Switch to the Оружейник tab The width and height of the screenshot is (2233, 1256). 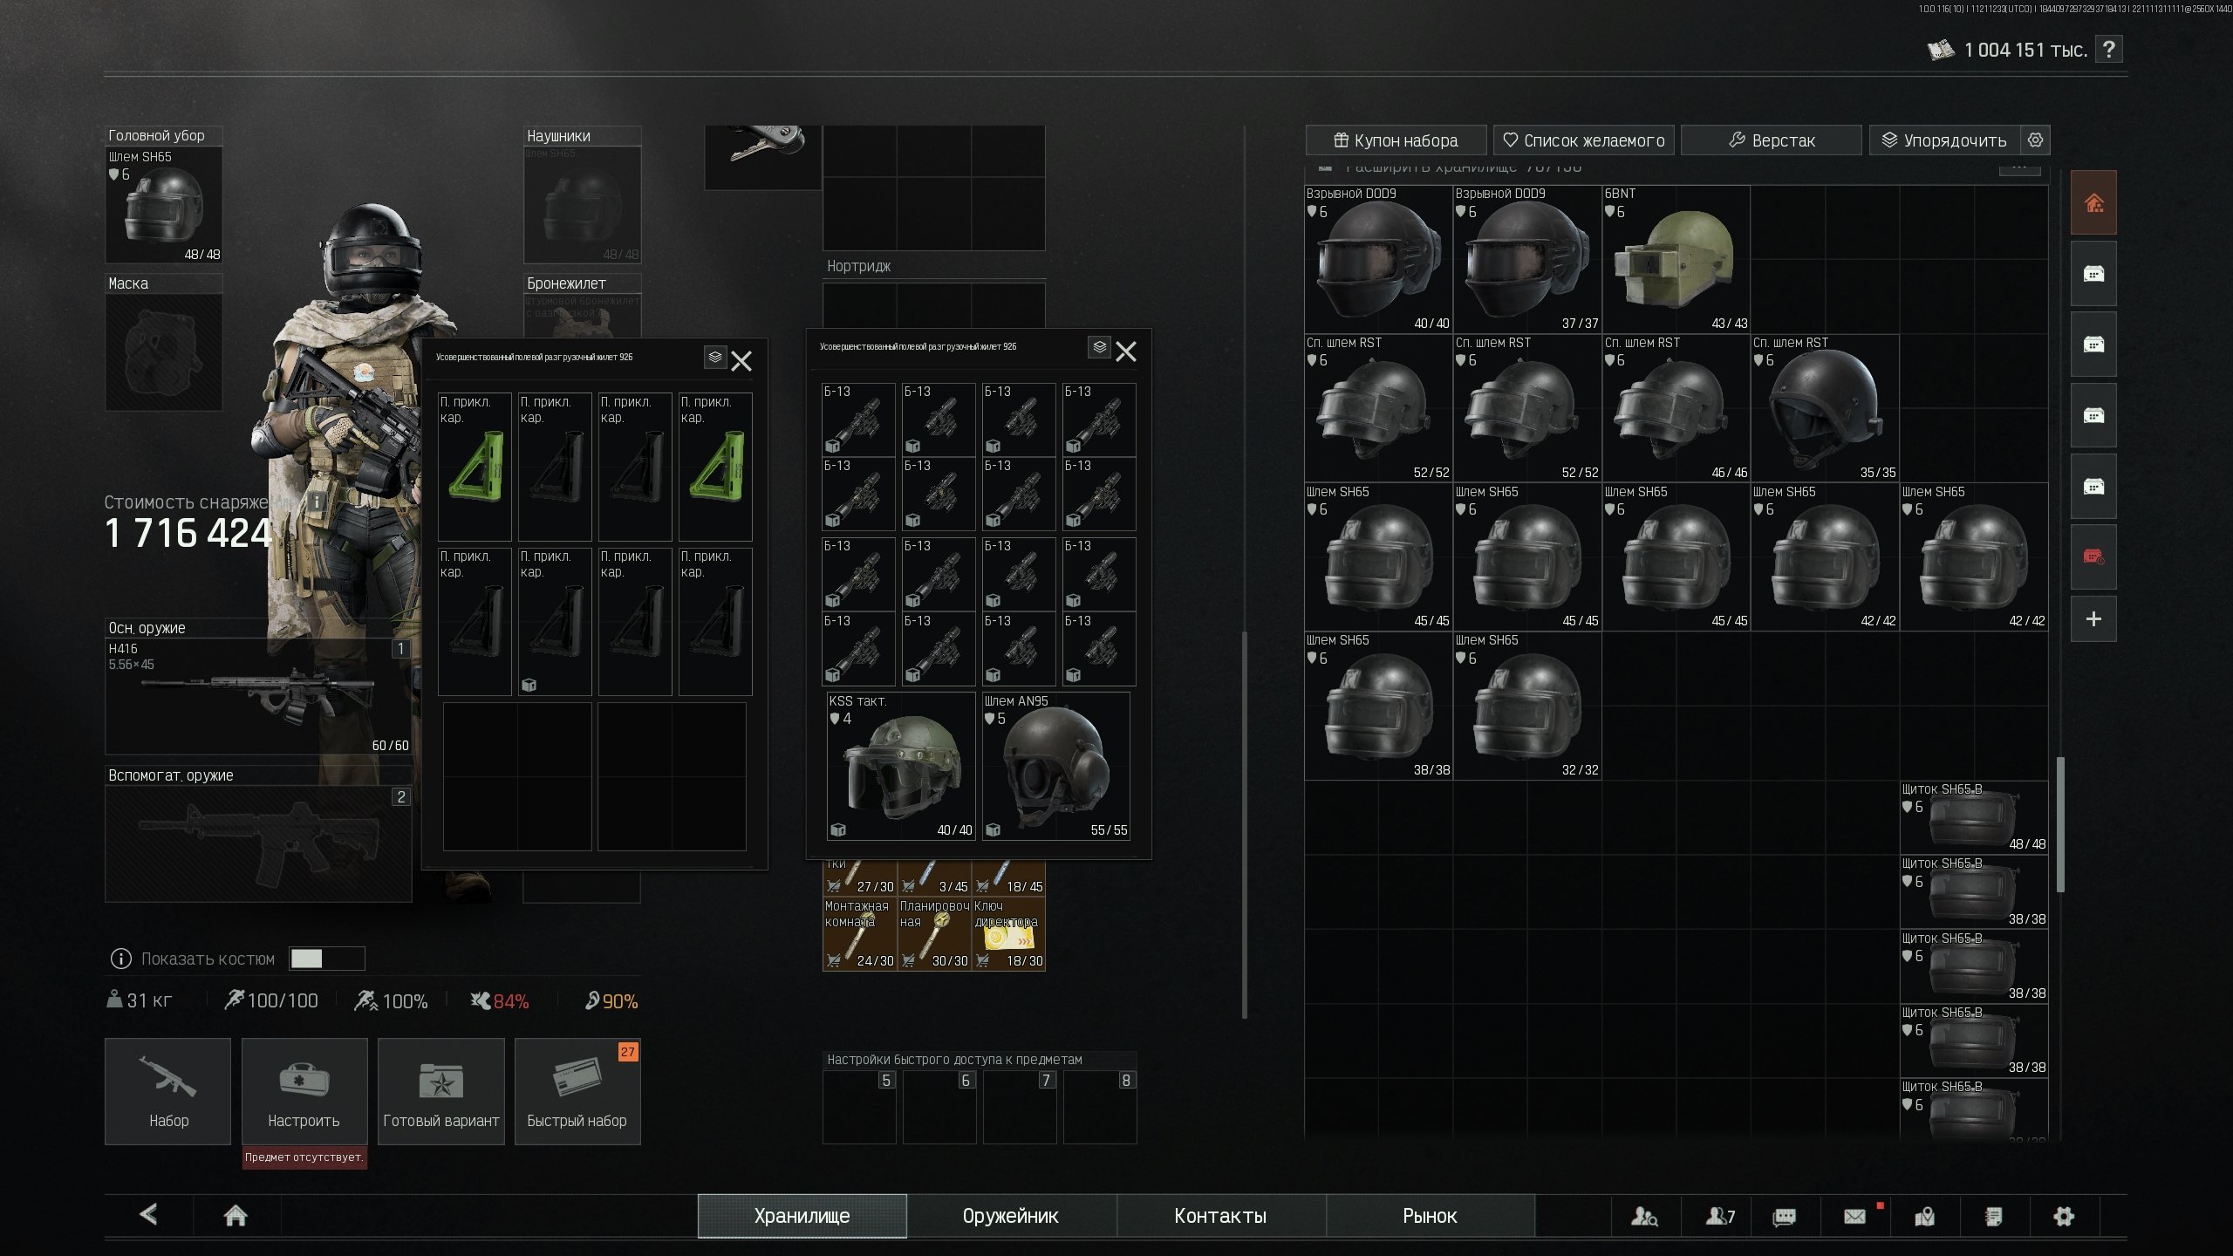click(x=1011, y=1216)
